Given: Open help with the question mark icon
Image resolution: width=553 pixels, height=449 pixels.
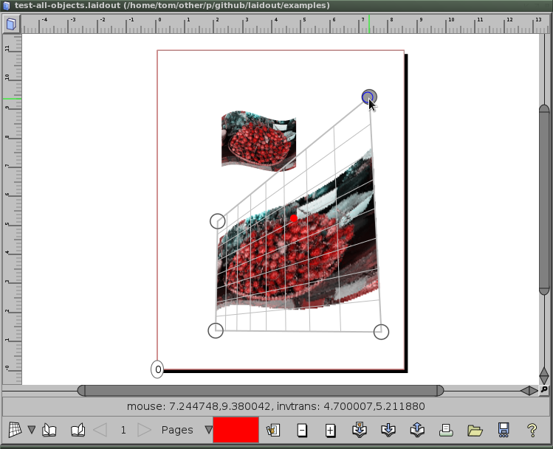Looking at the screenshot, I should 532,430.
